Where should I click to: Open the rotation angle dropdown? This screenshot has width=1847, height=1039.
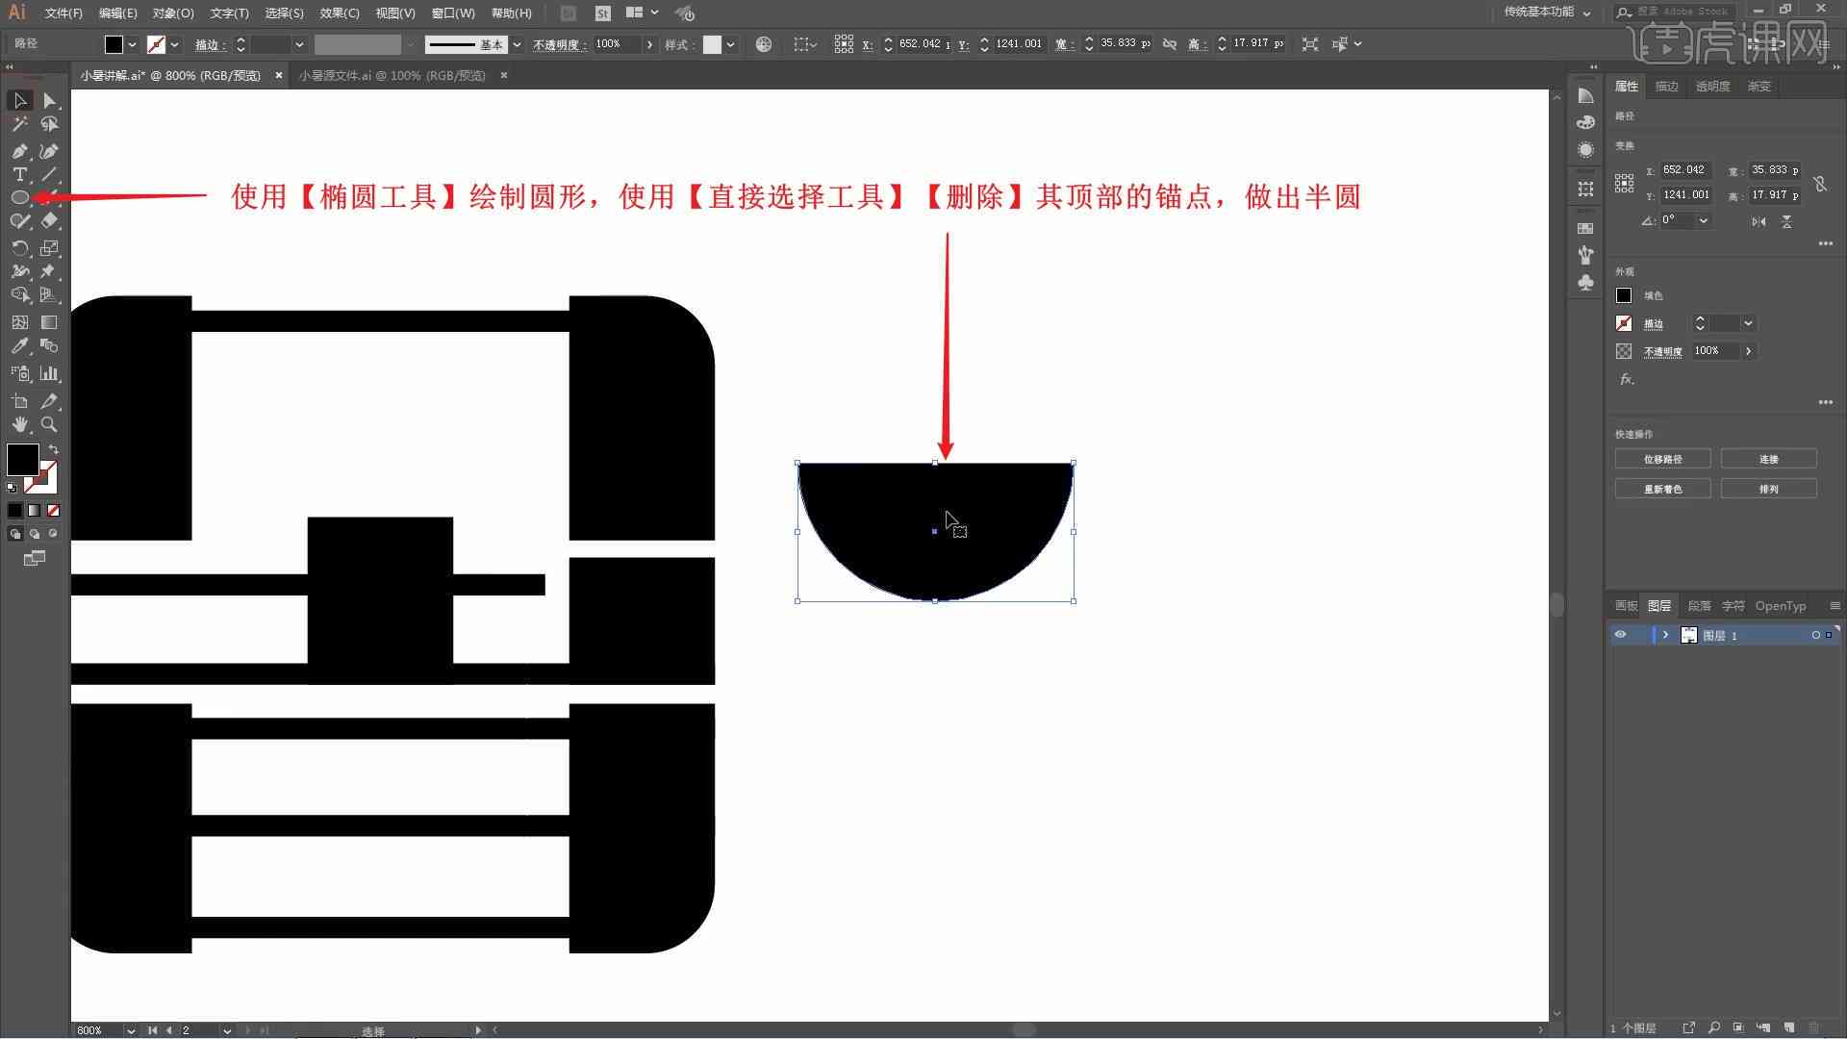(x=1703, y=220)
